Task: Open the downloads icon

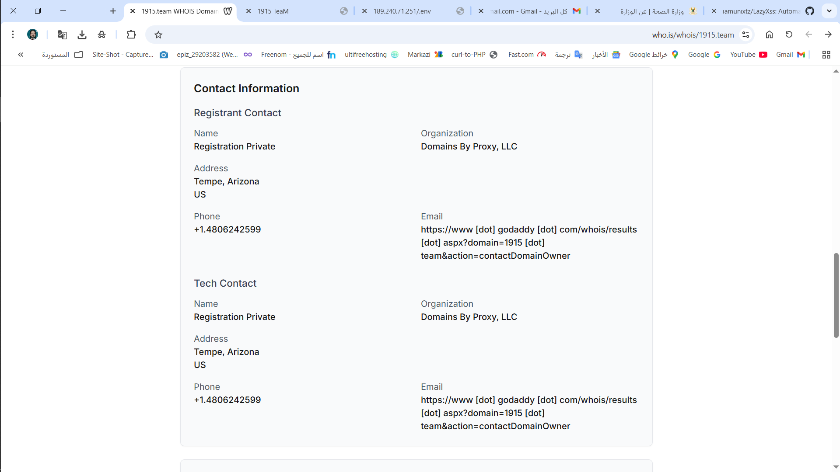Action: click(82, 35)
